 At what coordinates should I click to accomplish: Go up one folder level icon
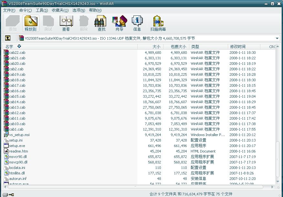point(7,38)
